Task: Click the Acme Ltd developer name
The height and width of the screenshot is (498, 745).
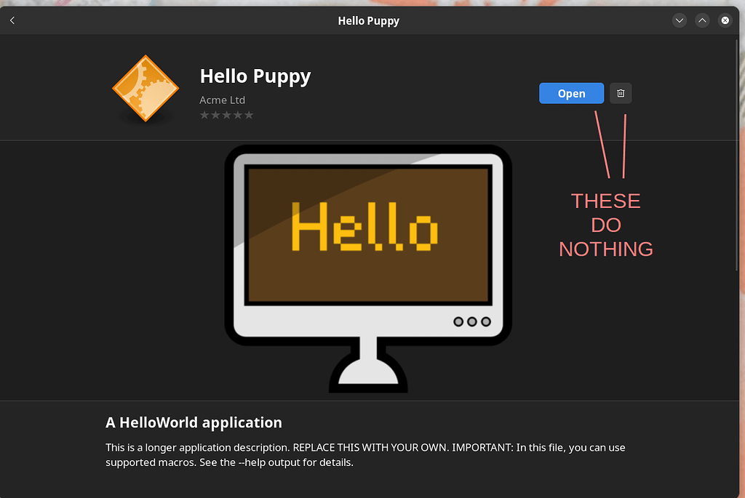Action: [222, 100]
